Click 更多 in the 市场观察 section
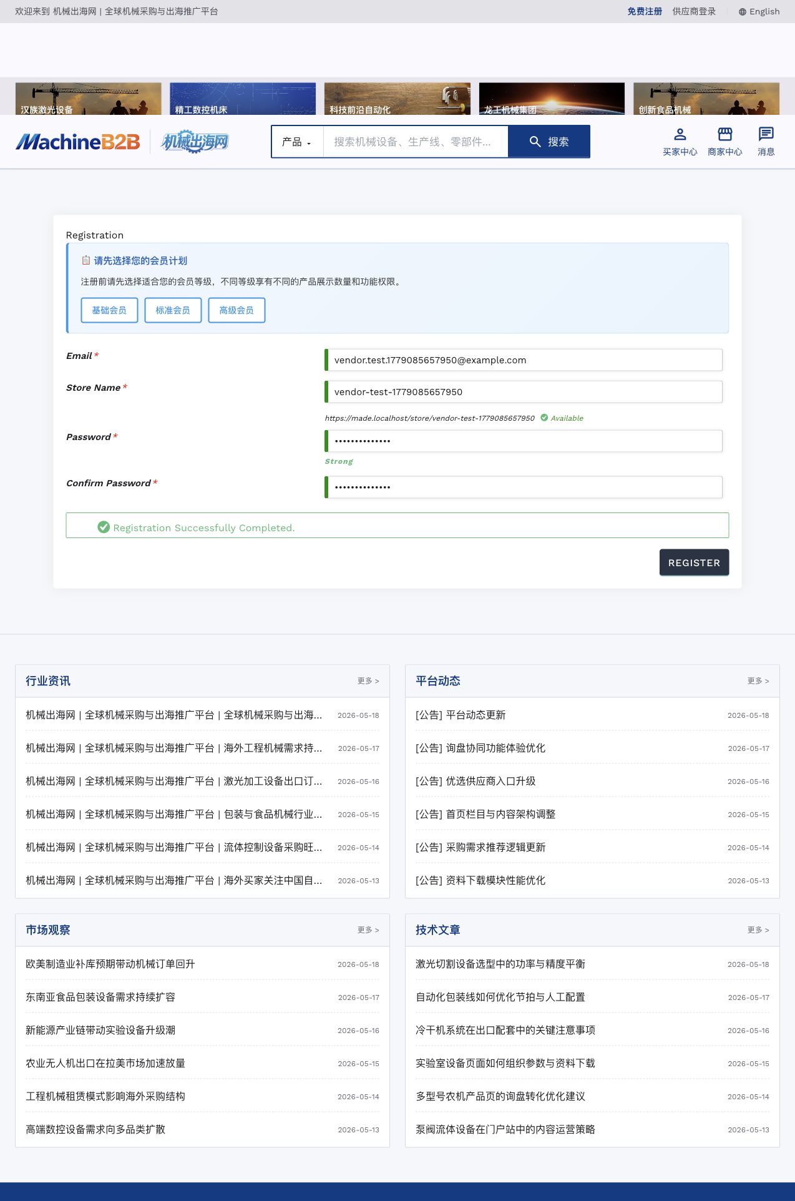795x1201 pixels. point(368,929)
